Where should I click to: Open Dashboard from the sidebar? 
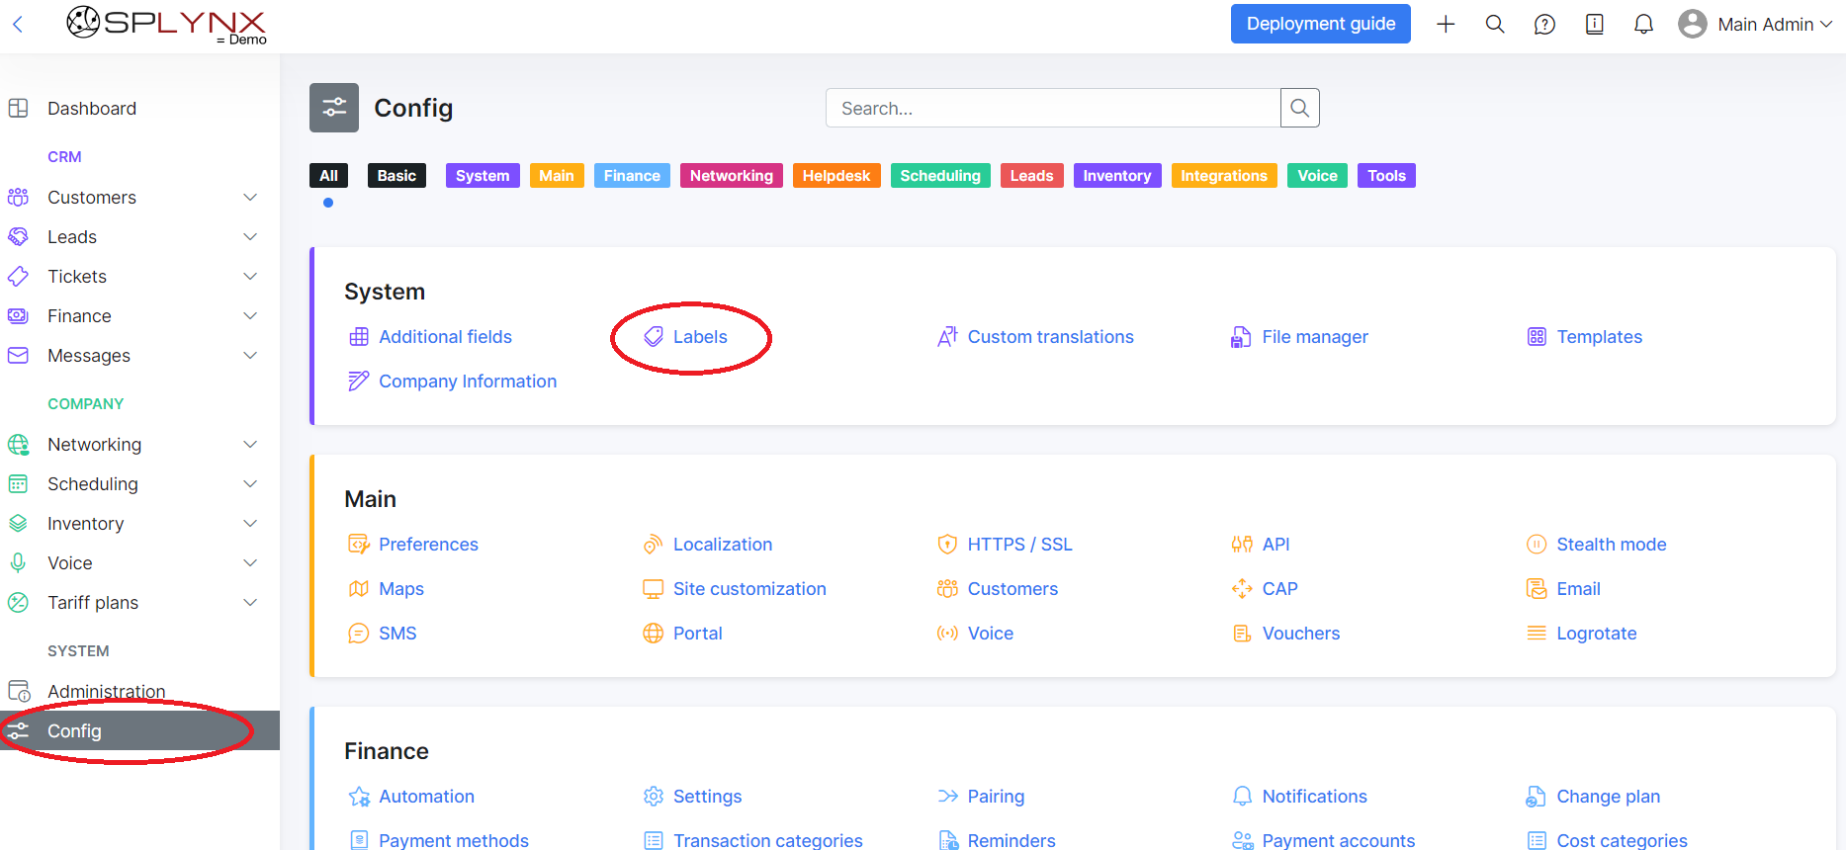point(92,109)
